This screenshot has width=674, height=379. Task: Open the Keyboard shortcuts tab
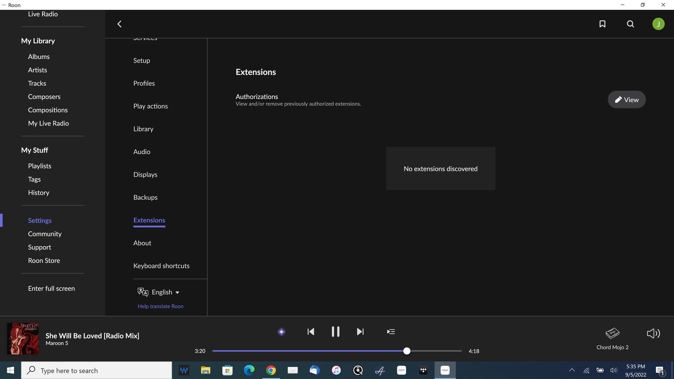(161, 266)
